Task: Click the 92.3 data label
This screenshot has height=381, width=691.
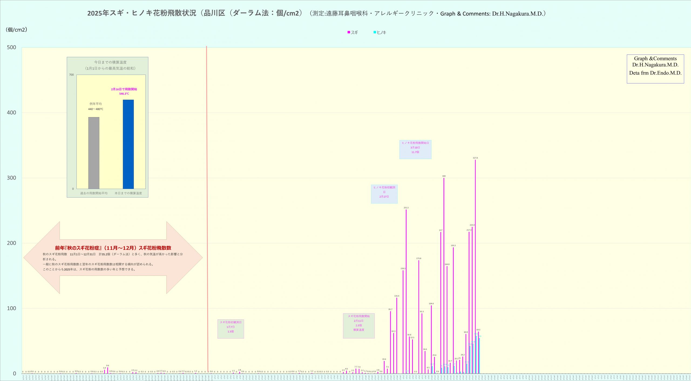Action: (x=422, y=312)
